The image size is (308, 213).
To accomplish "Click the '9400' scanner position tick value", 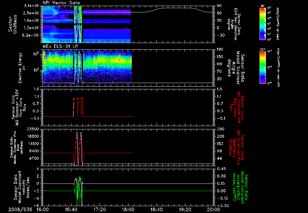I will point(34,151).
